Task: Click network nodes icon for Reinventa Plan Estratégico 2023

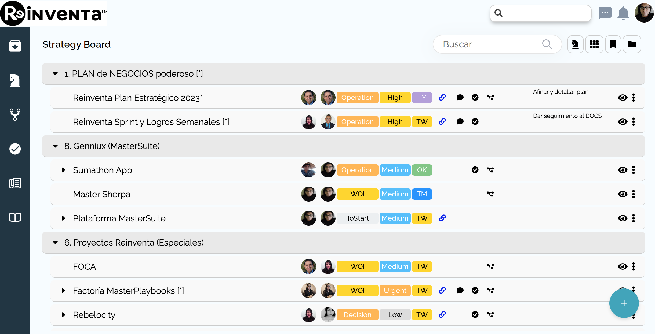Action: click(x=490, y=98)
